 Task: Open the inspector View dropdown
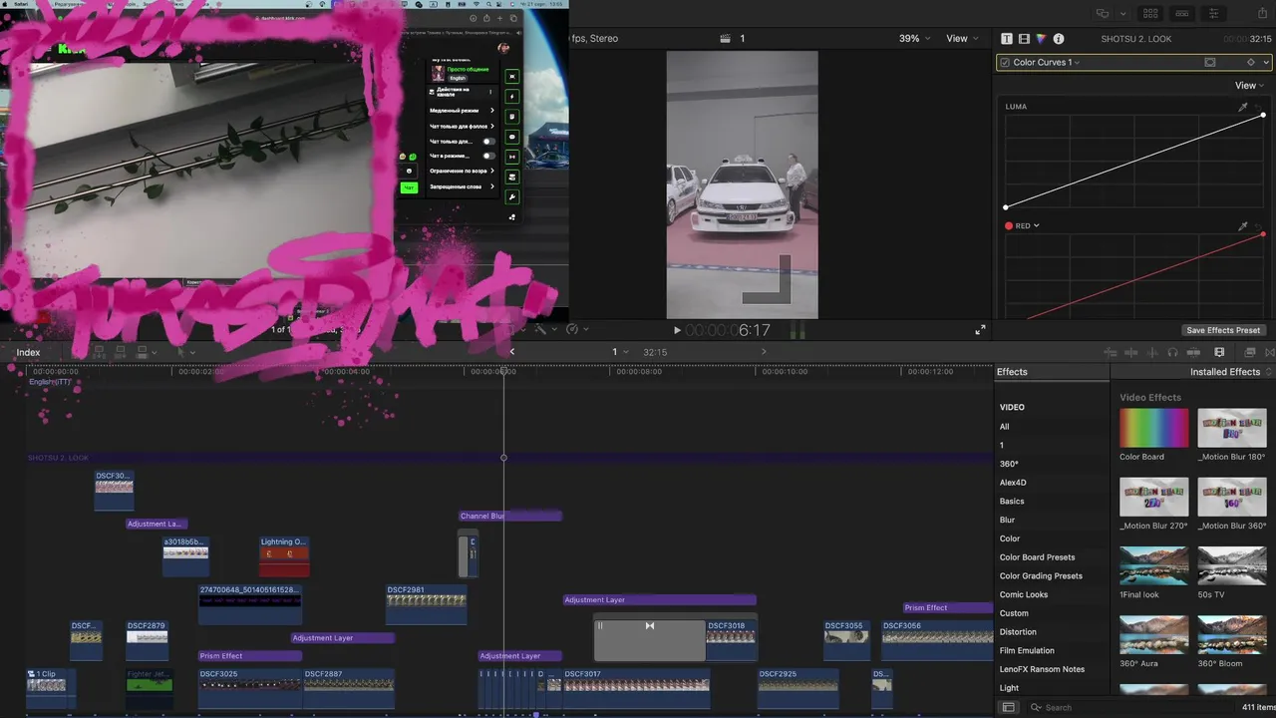click(x=1250, y=86)
